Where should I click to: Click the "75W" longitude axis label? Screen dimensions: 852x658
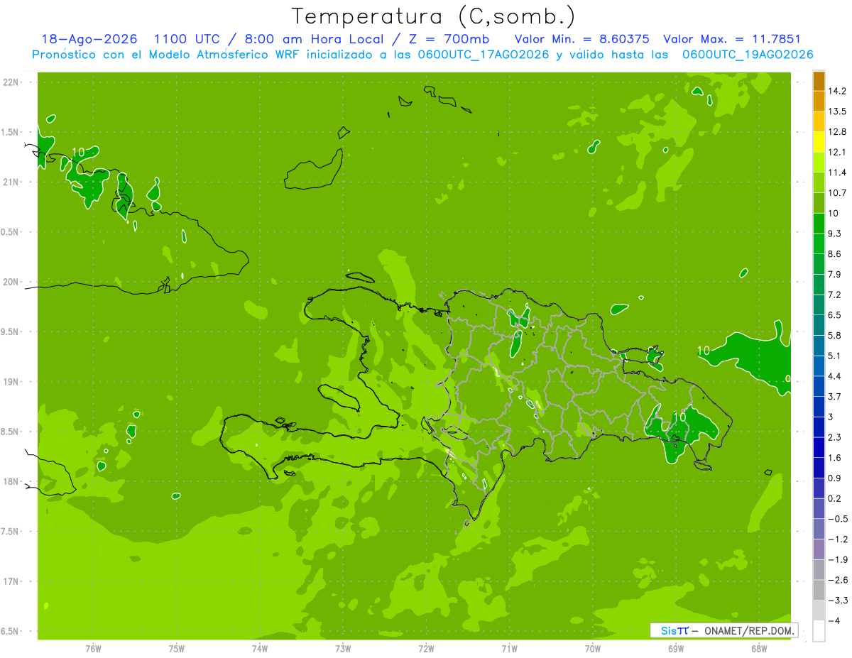[x=177, y=648]
